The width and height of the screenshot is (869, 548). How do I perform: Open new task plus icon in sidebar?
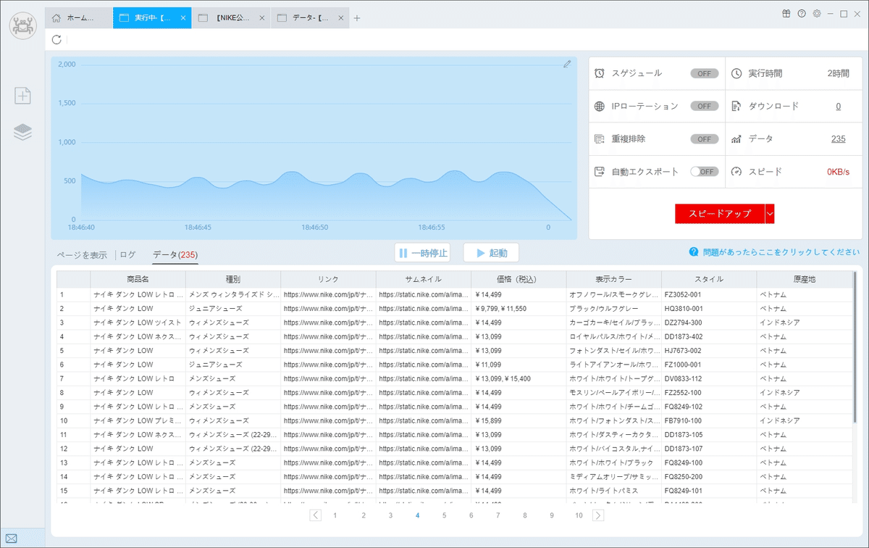[x=22, y=95]
